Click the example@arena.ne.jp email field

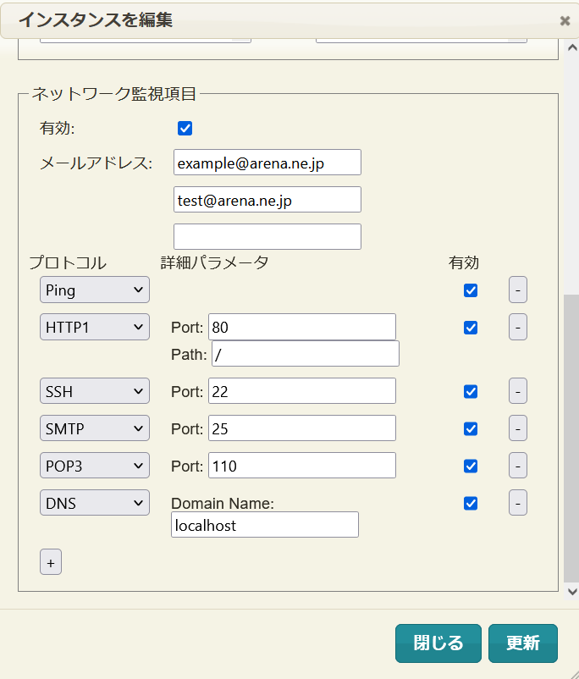(x=267, y=163)
